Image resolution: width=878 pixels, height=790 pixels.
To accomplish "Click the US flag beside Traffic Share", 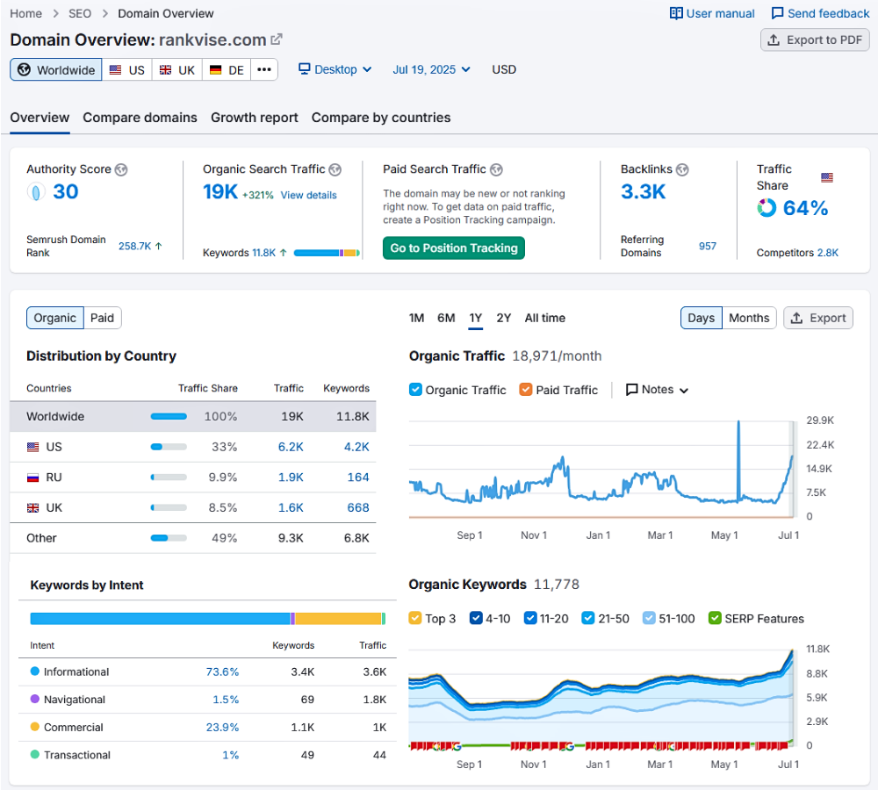I will 827,177.
